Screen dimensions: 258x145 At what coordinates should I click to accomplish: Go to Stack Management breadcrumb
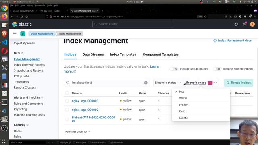pos(42,34)
